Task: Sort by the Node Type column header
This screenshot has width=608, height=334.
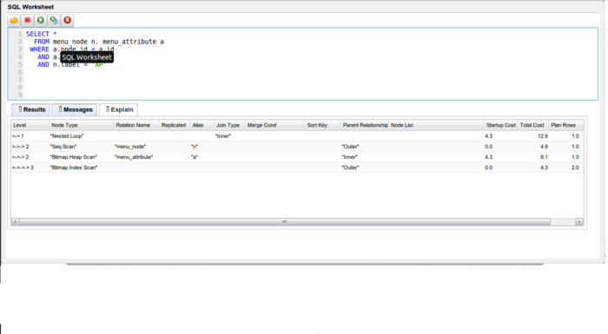Action: pyautogui.click(x=81, y=125)
